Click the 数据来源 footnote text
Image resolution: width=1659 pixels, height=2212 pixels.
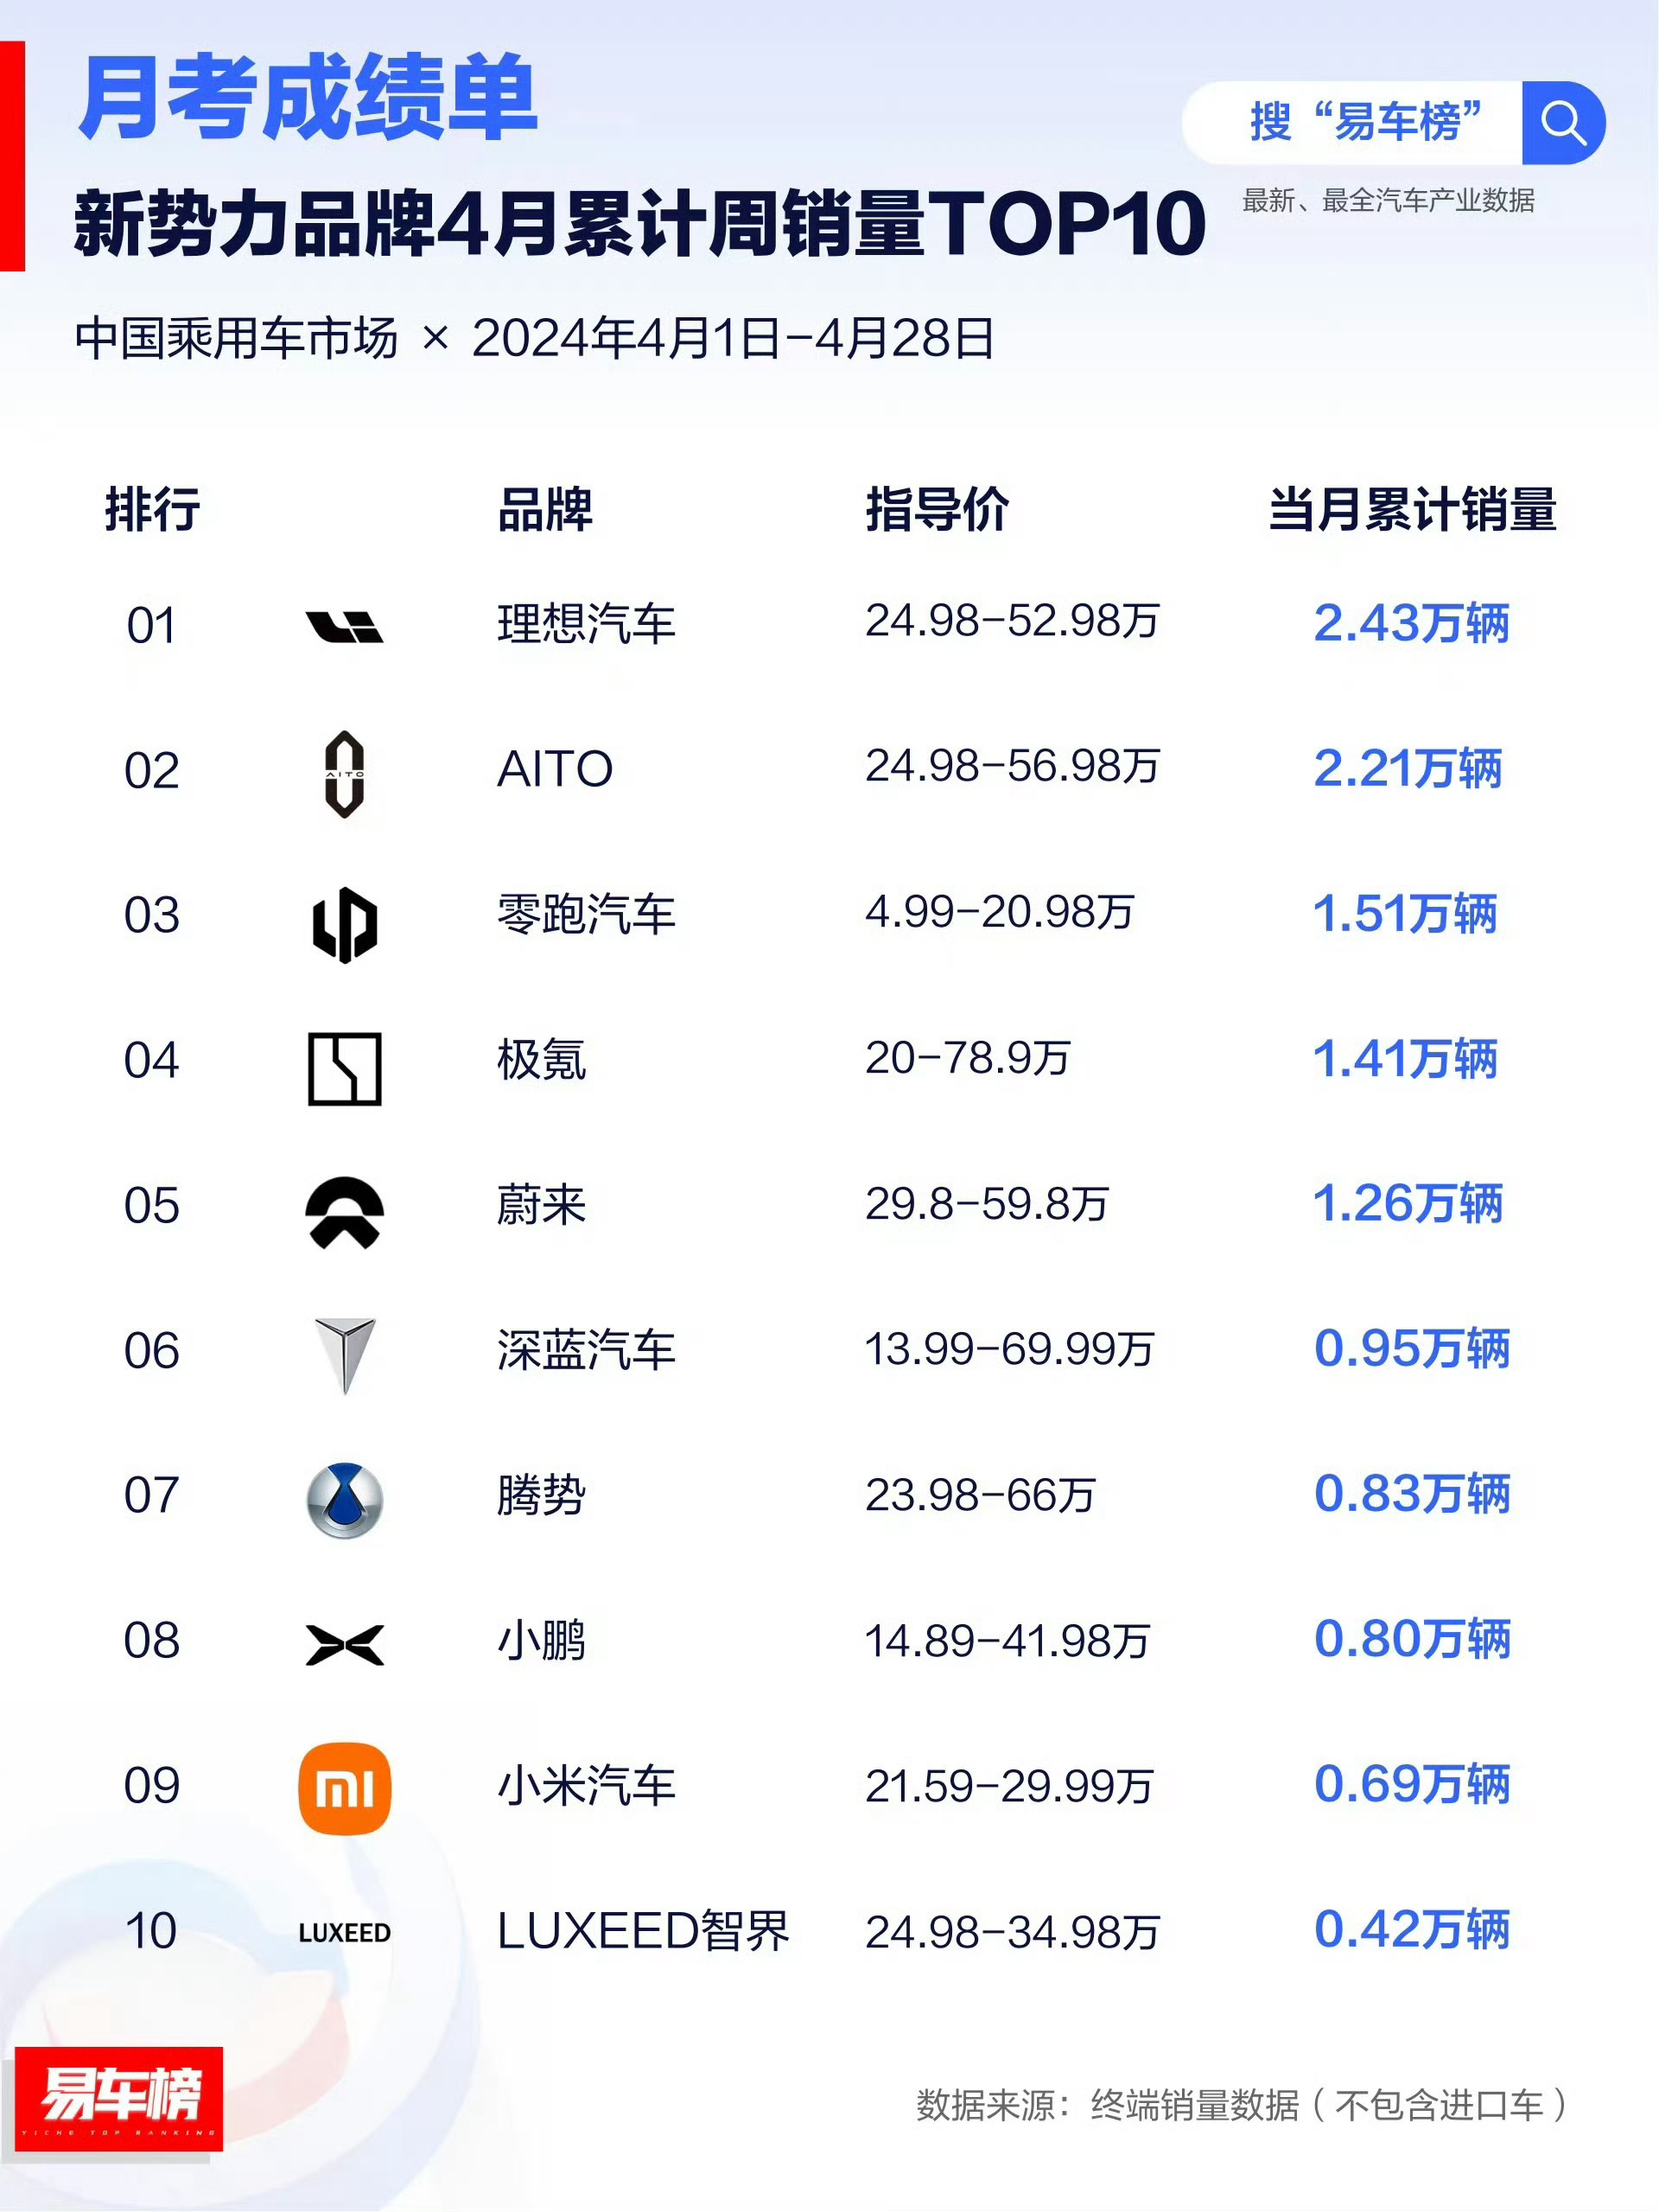click(1242, 2105)
